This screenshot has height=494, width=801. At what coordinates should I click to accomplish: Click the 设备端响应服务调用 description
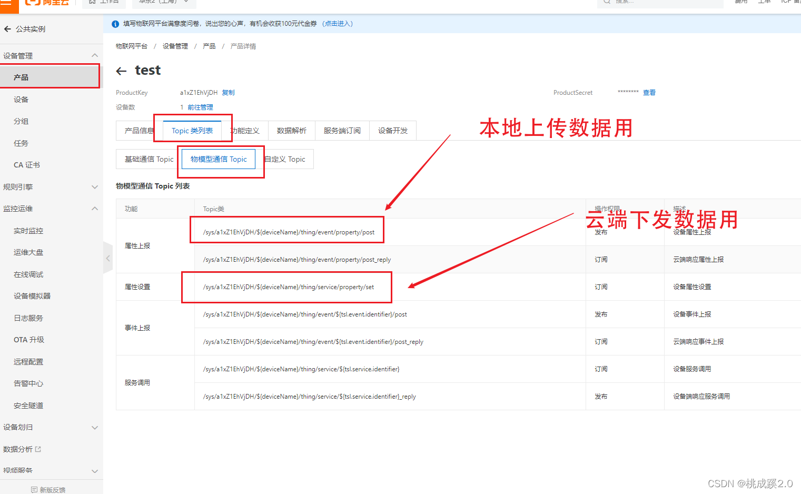[701, 397]
